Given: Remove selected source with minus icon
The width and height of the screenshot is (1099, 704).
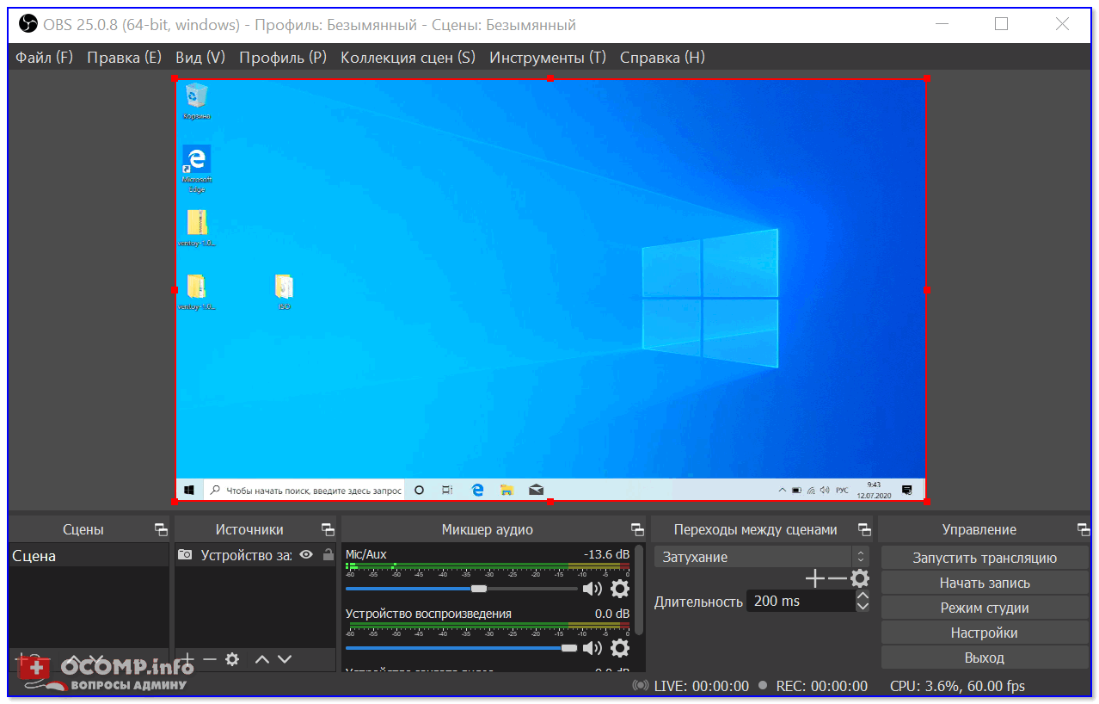Looking at the screenshot, I should (210, 659).
